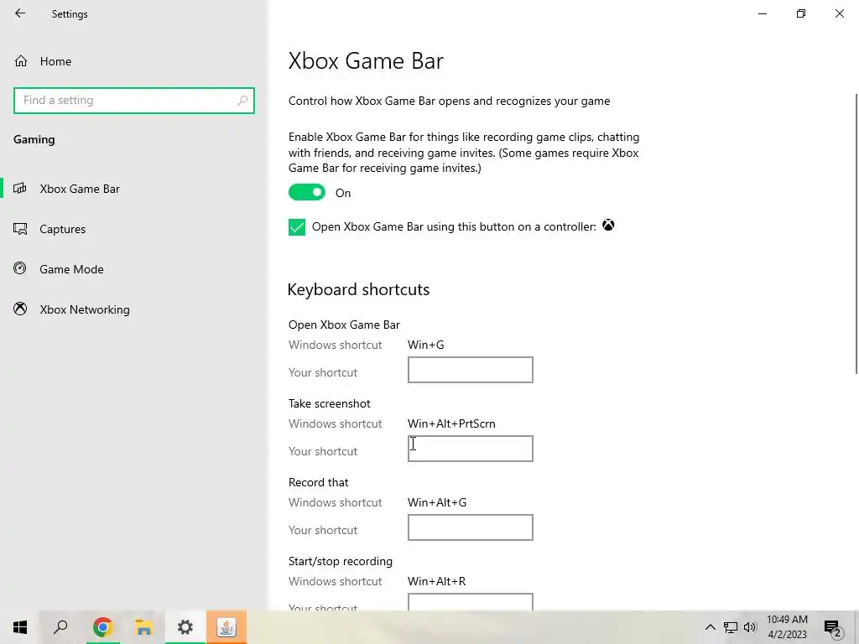Click Your shortcut field for Take screenshot
859x644 pixels.
470,449
